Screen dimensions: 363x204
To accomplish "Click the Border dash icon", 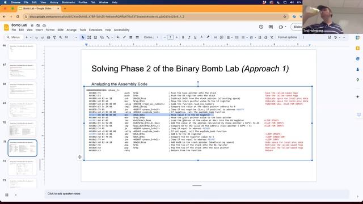I will tap(137, 37).
